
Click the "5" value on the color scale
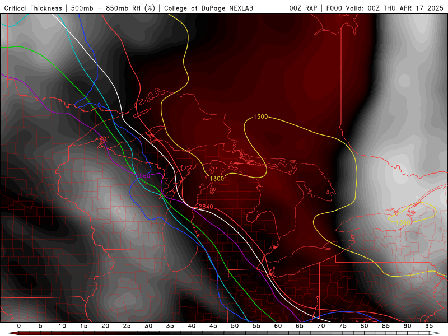point(40,326)
